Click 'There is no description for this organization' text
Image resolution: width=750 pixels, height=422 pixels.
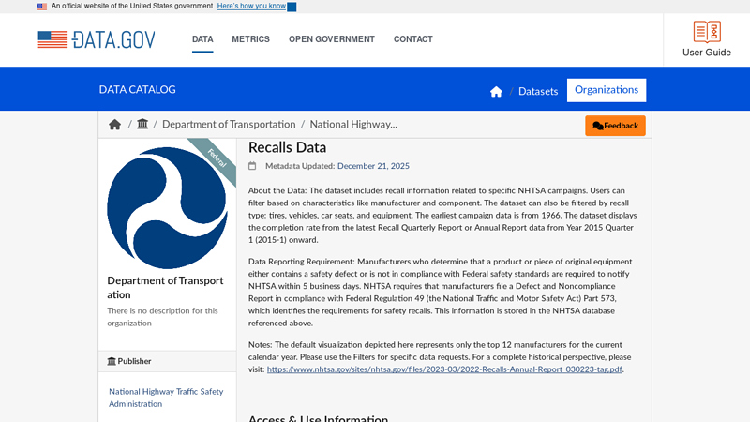click(x=162, y=317)
